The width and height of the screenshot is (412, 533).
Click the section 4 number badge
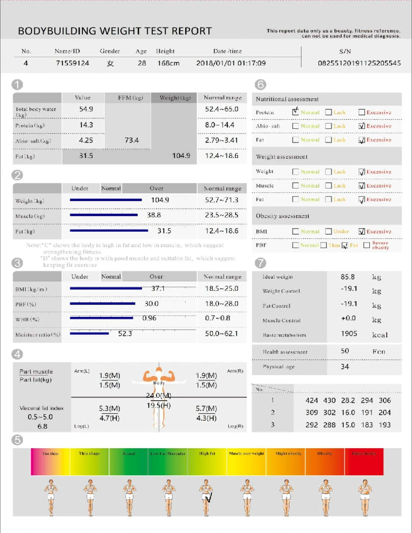click(x=17, y=354)
